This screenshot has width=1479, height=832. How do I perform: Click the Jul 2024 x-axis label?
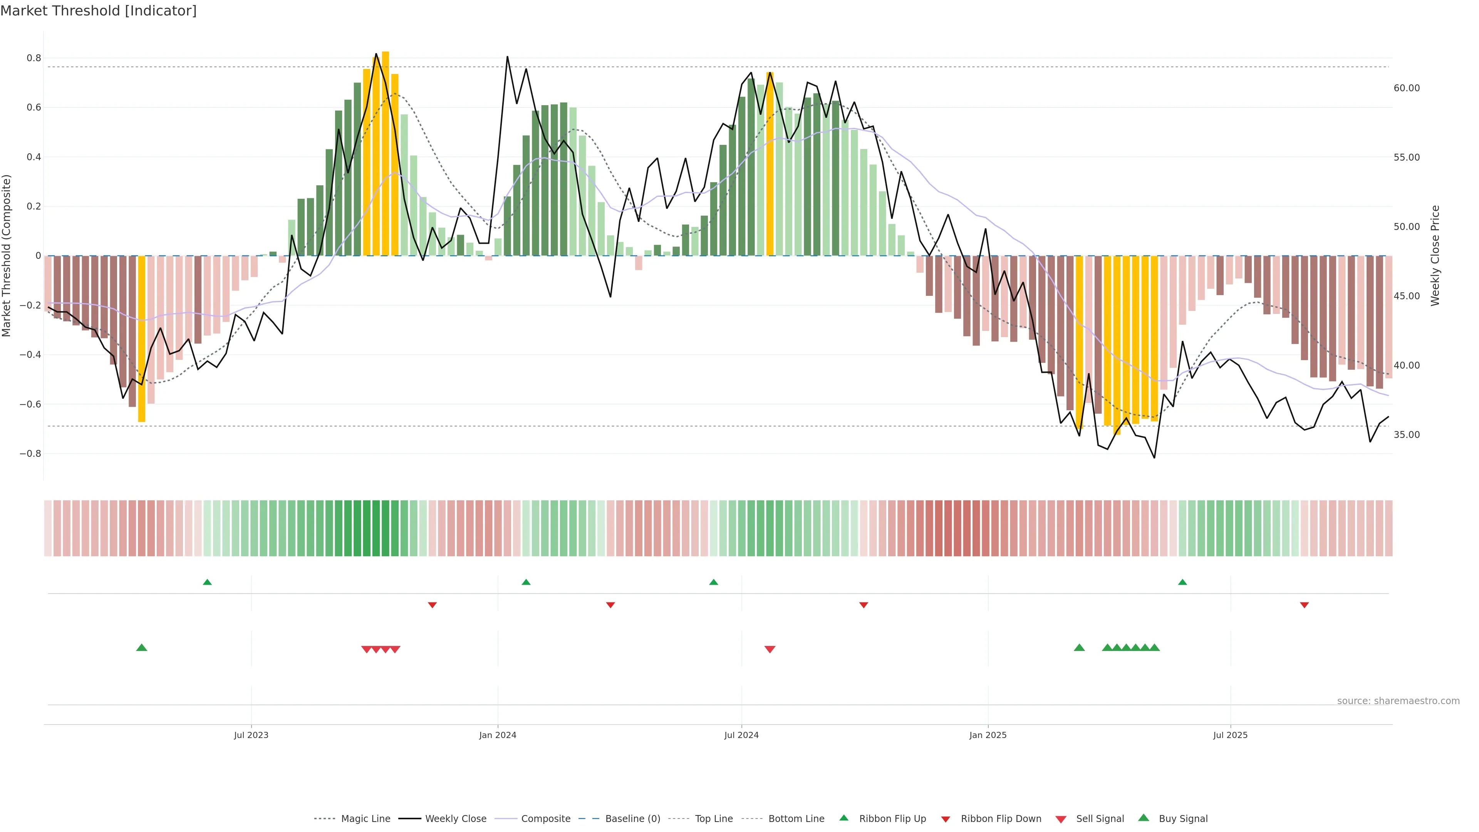[741, 735]
